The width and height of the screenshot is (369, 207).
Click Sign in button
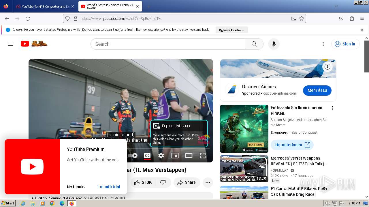click(345, 44)
